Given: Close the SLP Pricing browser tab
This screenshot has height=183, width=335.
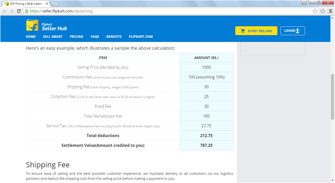Looking at the screenshot, I should (47, 4).
